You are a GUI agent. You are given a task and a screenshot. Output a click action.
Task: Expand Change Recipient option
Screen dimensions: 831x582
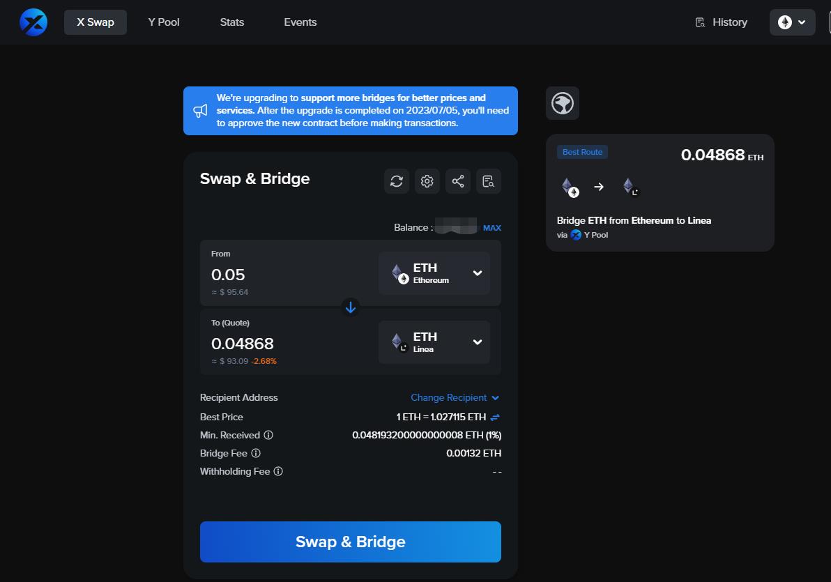tap(455, 397)
